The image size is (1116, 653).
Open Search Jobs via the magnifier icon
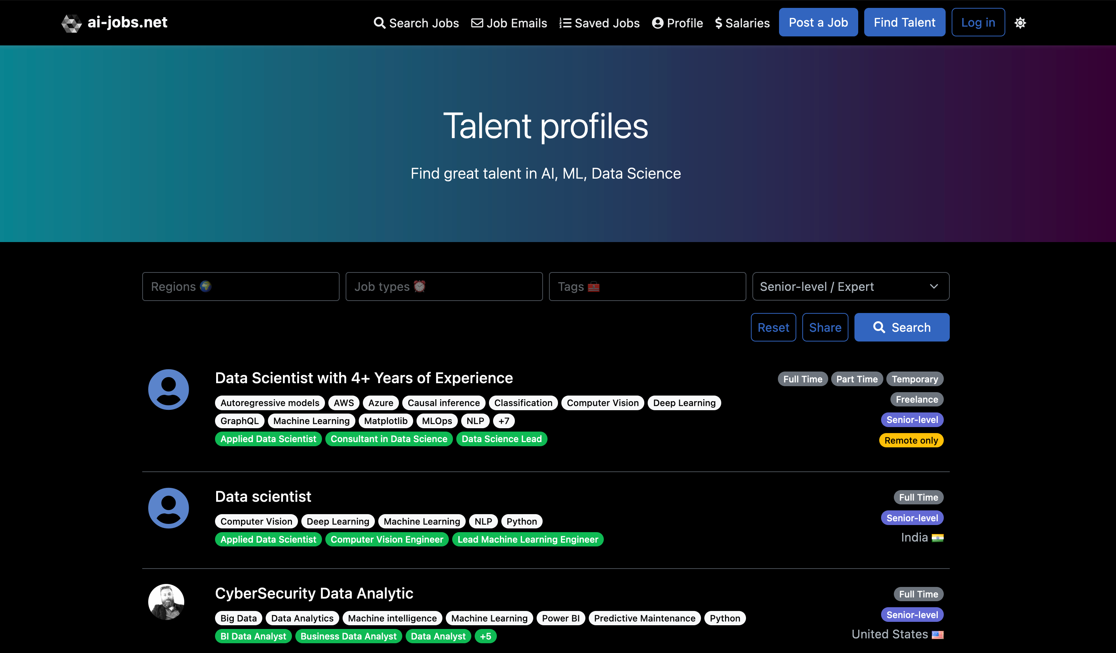tap(379, 23)
